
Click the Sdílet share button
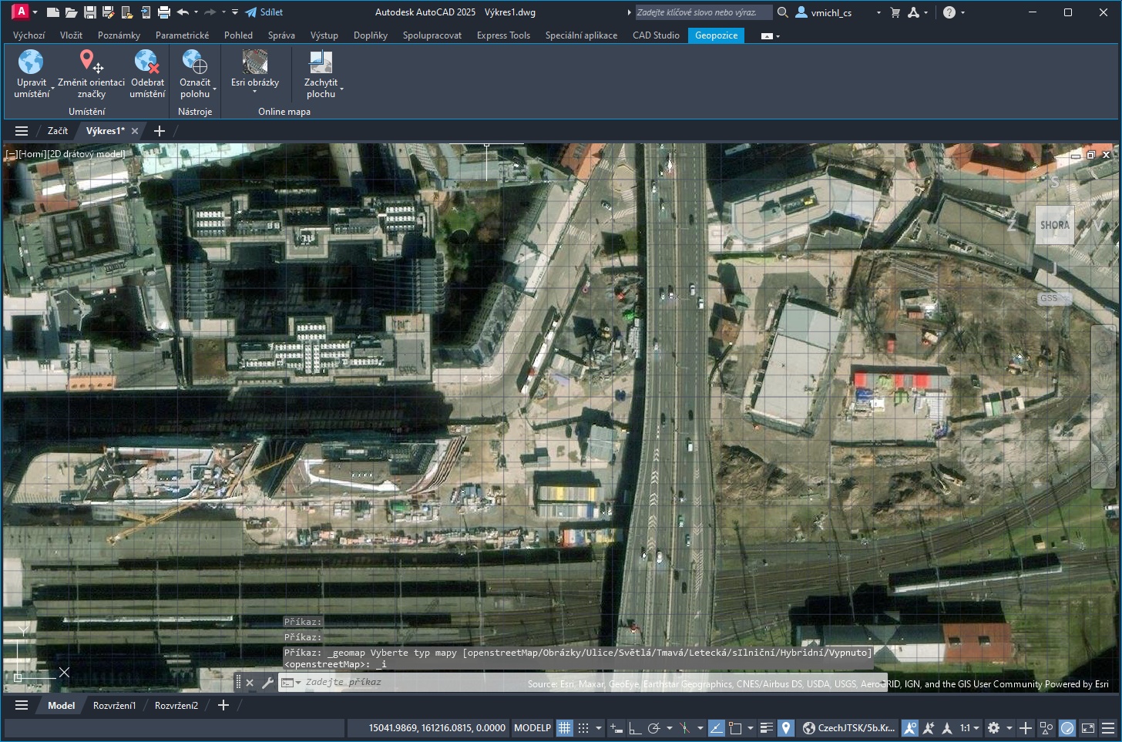pyautogui.click(x=264, y=12)
